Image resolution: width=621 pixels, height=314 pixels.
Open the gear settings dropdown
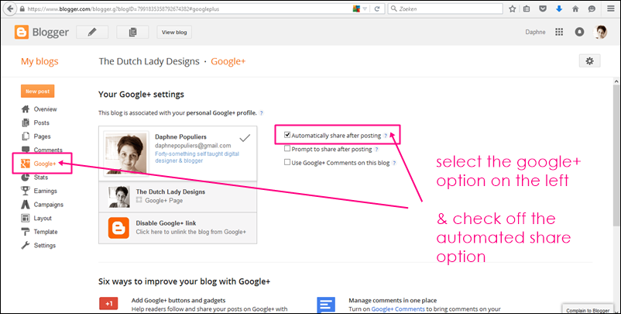pos(590,61)
